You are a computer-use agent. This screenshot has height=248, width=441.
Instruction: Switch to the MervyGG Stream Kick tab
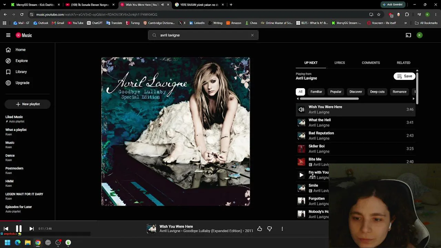point(35,5)
